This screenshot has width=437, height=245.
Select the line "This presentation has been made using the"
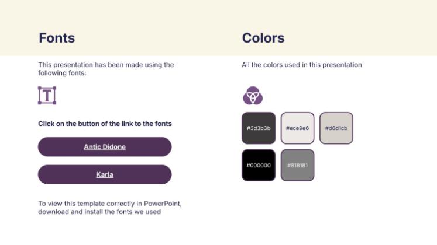point(106,65)
